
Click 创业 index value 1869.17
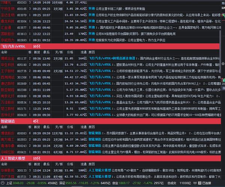[124, 183]
